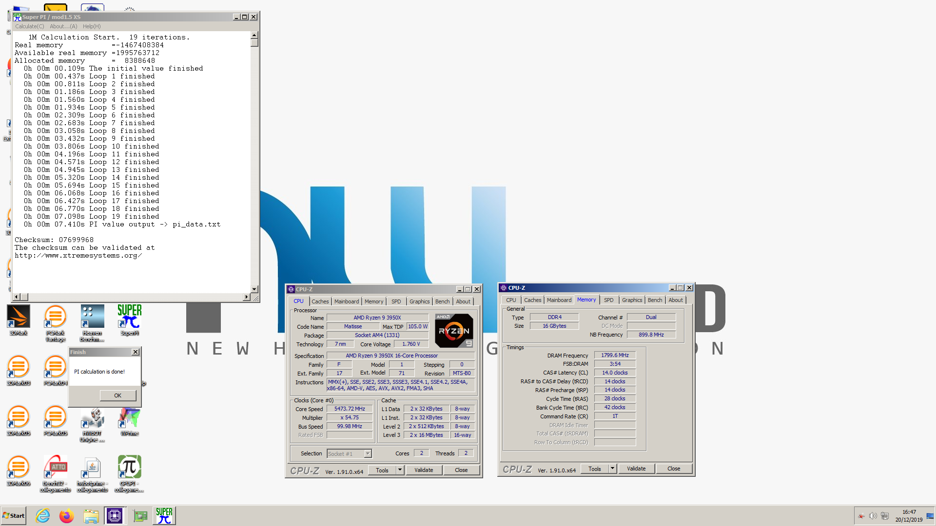Click Close button in Memory tab window

674,469
